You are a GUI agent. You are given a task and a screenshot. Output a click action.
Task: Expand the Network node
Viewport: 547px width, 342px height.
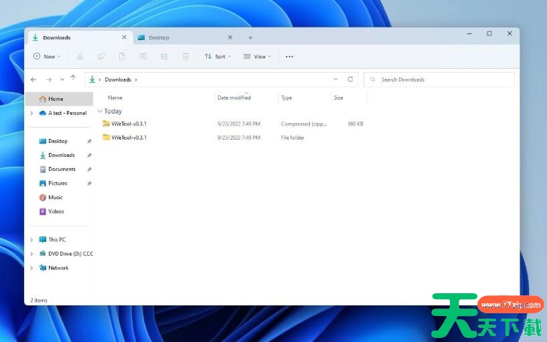(x=31, y=268)
